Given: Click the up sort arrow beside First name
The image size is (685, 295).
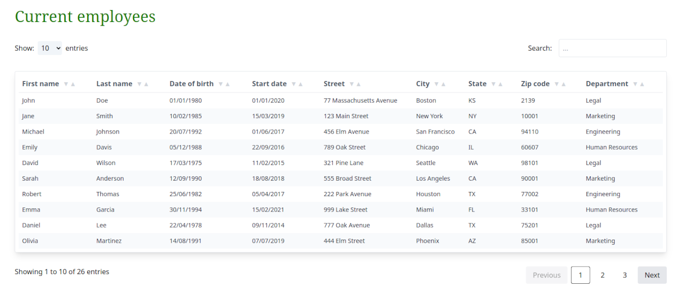Looking at the screenshot, I should click(73, 84).
